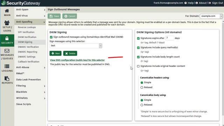Toggle Signatures include body length count checkbox

(x=138, y=57)
